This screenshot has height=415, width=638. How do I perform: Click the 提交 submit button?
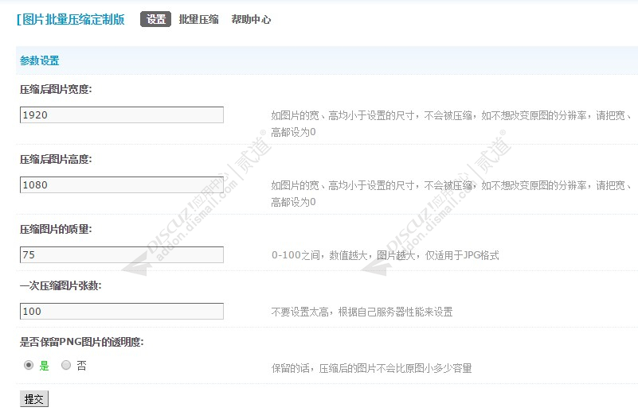point(34,399)
